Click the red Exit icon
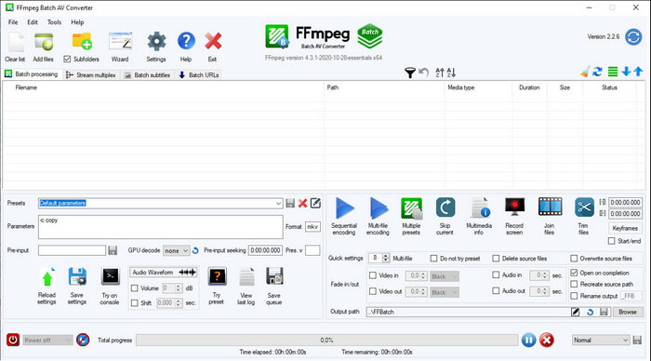This screenshot has height=361, width=651. (x=213, y=42)
